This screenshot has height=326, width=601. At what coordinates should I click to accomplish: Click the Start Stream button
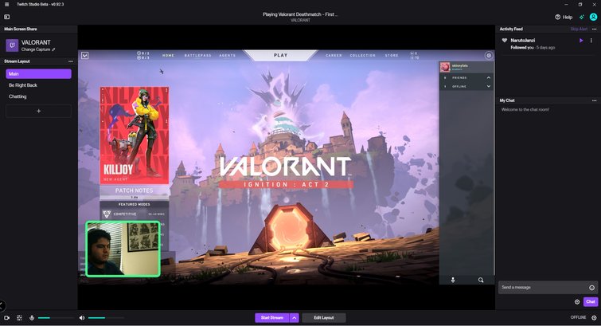272,318
